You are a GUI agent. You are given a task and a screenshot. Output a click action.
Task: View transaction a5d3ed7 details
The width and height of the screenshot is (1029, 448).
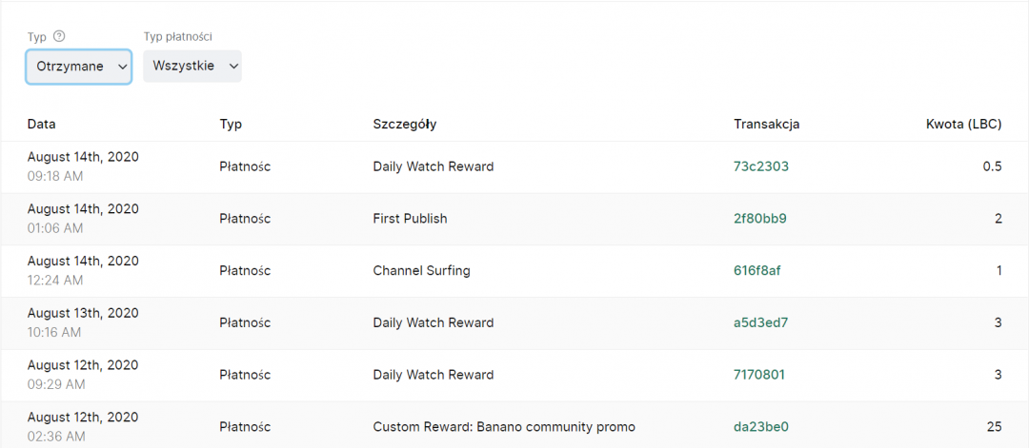[x=760, y=322]
